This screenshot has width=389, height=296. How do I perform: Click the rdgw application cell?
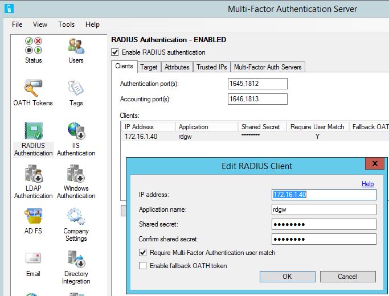coord(185,137)
